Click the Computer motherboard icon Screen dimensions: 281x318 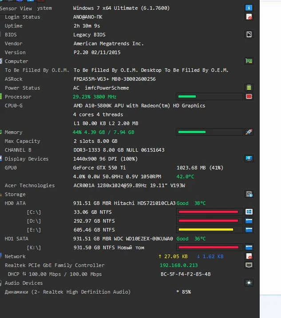249,61
